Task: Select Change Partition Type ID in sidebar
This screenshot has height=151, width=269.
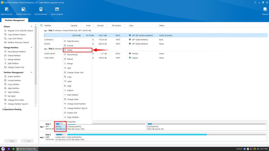Action: point(16,104)
